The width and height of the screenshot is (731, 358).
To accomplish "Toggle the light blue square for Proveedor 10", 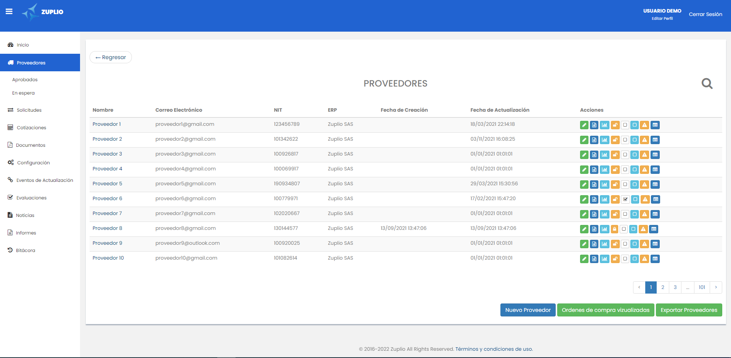I will pyautogui.click(x=635, y=259).
